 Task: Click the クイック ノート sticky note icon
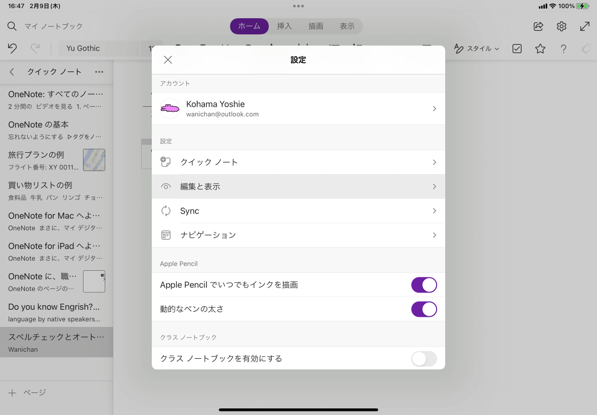tap(165, 162)
